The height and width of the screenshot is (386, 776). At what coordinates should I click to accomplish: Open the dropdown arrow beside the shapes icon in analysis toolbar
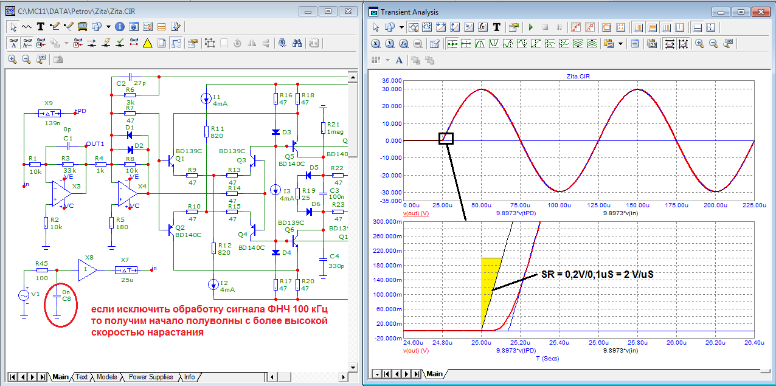402,27
